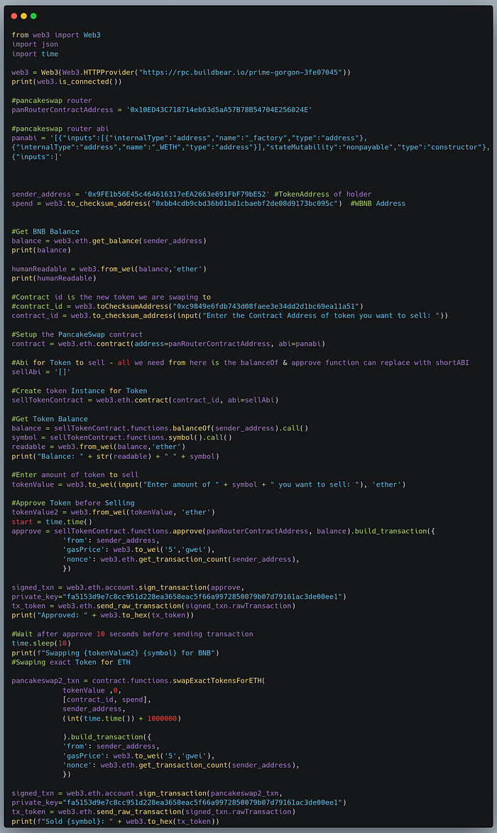The width and height of the screenshot is (497, 833).
Task: Click "contract = web3.eth.contract(address=" line
Action: pos(168,344)
